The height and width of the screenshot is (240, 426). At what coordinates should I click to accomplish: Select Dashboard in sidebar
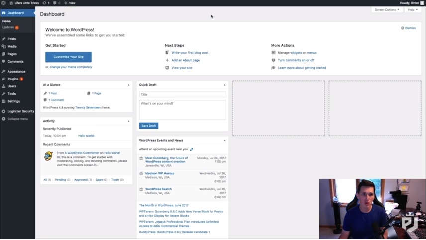click(17, 13)
